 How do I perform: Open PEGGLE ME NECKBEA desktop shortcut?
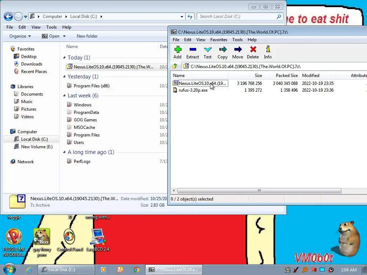14,242
